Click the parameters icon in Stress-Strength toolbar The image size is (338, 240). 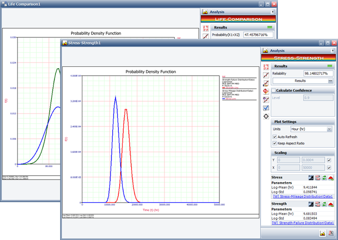(x=266, y=67)
